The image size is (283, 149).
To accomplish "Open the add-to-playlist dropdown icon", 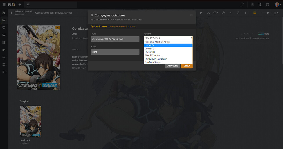I will [215, 13].
